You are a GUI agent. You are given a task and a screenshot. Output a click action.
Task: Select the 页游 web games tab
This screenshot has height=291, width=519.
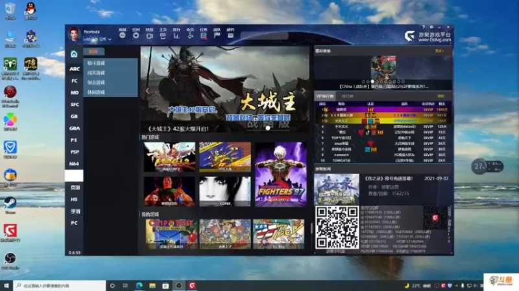[x=74, y=188]
